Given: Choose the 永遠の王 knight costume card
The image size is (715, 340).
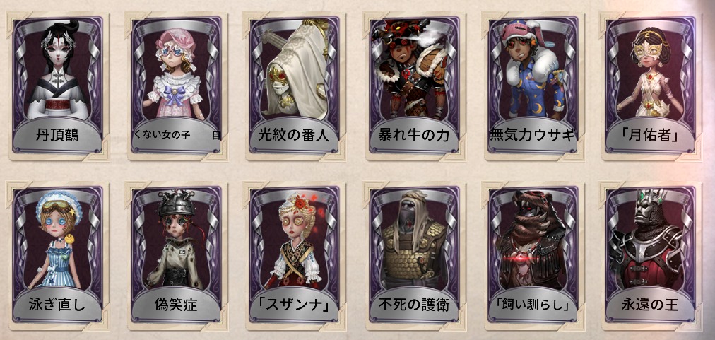Looking at the screenshot, I should (651, 255).
